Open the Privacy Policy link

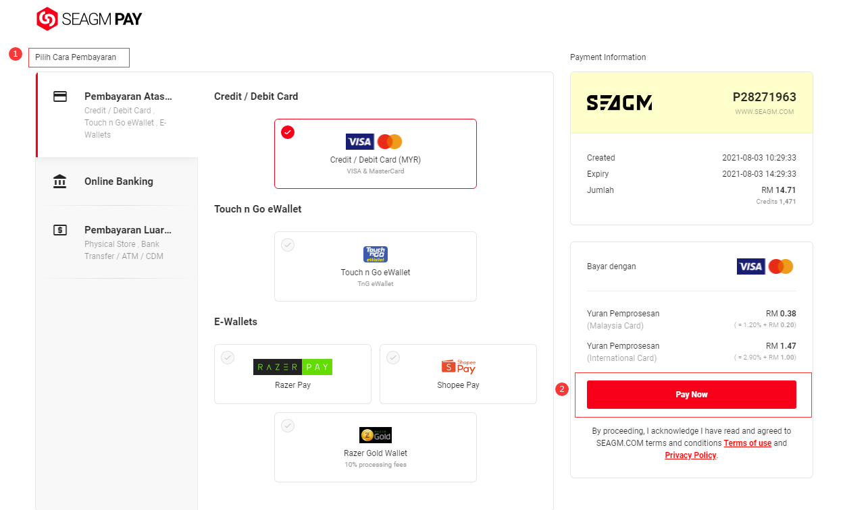[690, 455]
